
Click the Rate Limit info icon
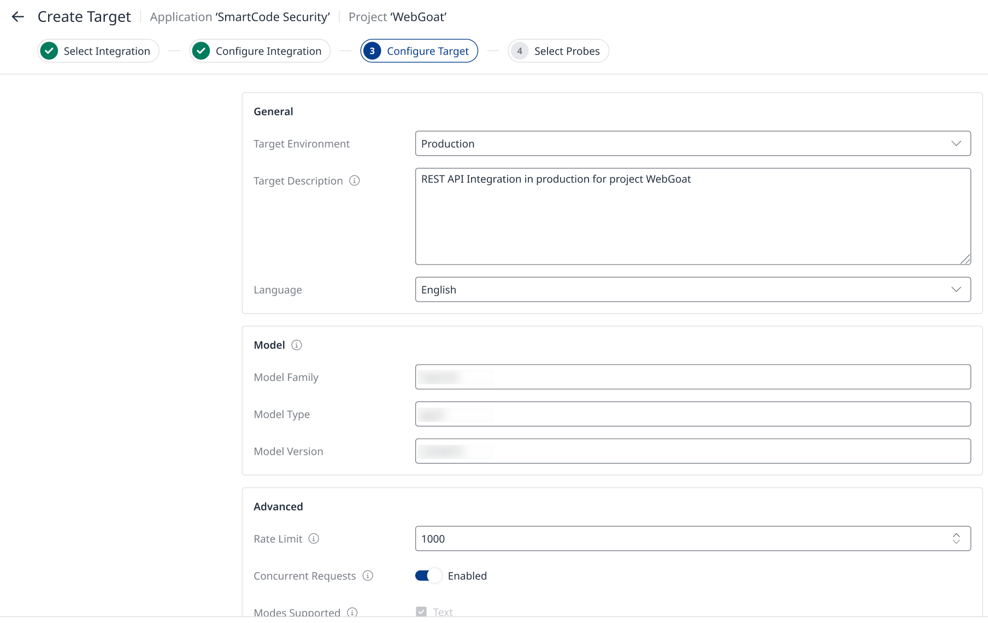coord(314,538)
